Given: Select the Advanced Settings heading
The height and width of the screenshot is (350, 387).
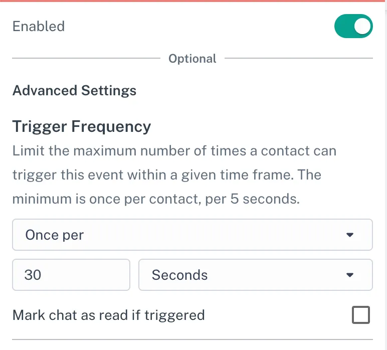Looking at the screenshot, I should point(74,91).
